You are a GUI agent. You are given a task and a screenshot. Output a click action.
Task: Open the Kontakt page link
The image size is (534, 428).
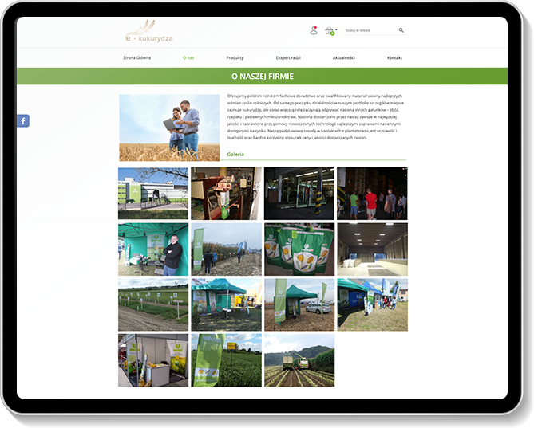[394, 58]
